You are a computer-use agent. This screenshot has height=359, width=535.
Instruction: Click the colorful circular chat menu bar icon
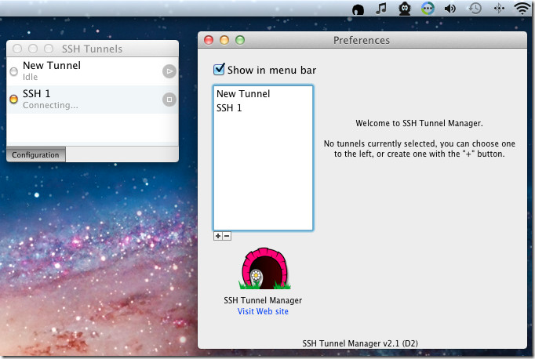pos(428,9)
